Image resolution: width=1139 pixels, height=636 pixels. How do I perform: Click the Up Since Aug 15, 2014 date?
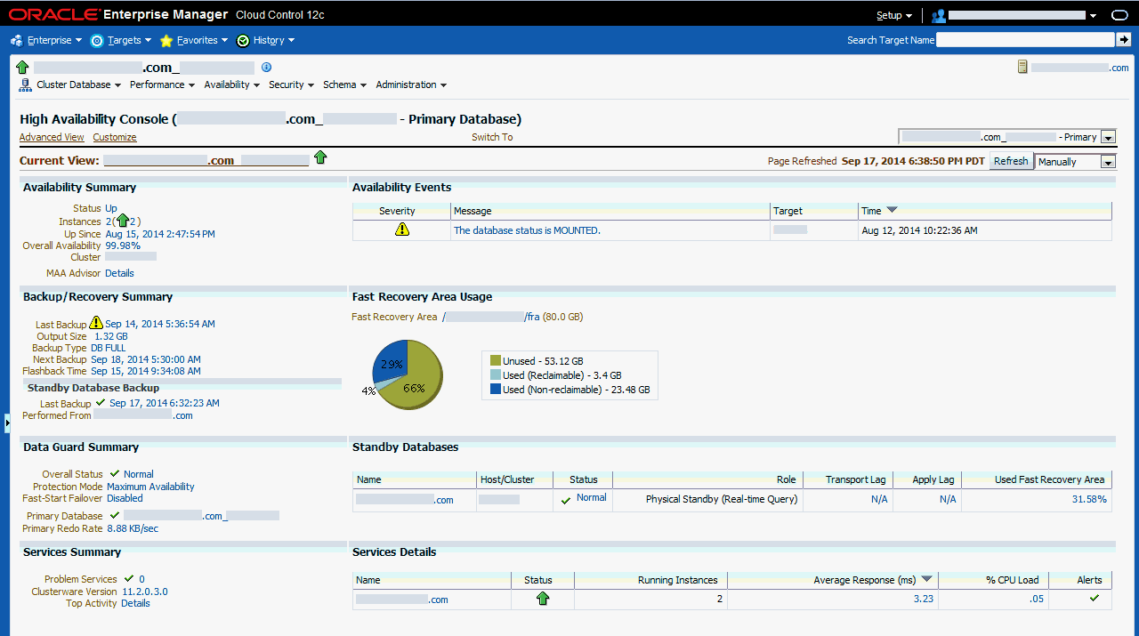[160, 234]
